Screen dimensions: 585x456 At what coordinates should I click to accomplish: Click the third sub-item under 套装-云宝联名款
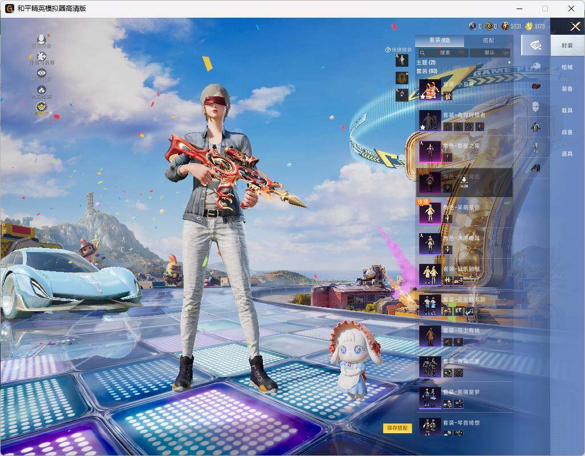469,311
